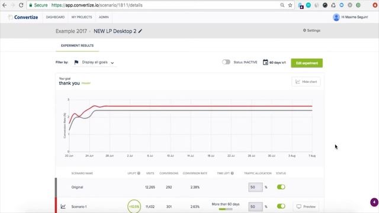Click the UPLIFT info help icon
The height and width of the screenshot is (213, 379).
click(139, 173)
